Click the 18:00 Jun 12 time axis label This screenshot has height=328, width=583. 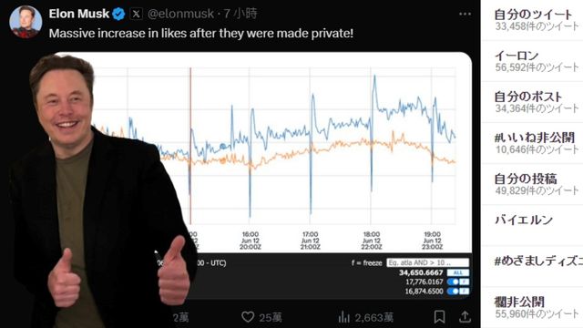pos(372,241)
